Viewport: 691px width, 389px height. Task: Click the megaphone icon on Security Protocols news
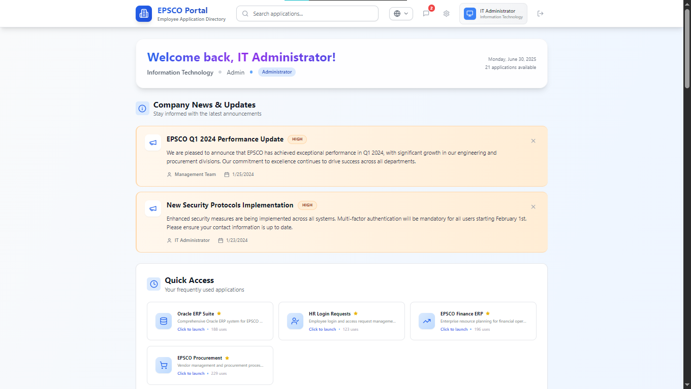pyautogui.click(x=153, y=208)
